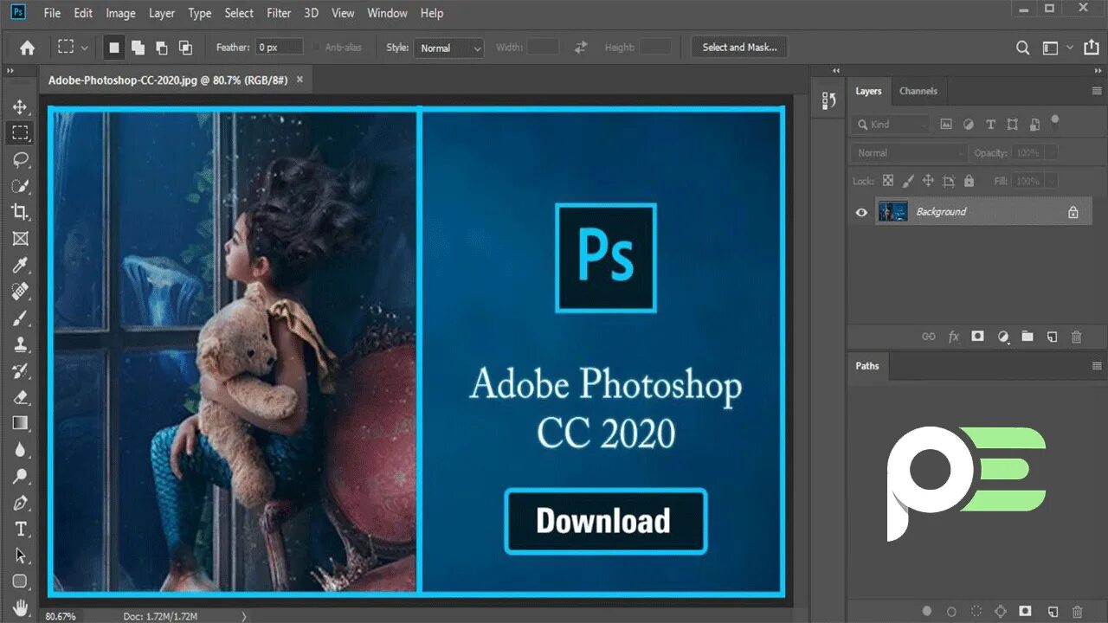1108x623 pixels.
Task: Activate the Horizontal Type tool
Action: tap(20, 529)
